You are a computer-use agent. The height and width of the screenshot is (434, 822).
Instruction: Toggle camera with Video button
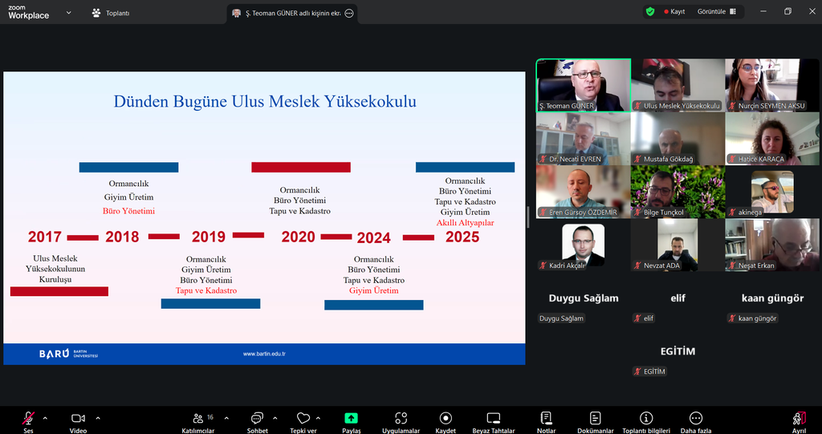pos(78,419)
